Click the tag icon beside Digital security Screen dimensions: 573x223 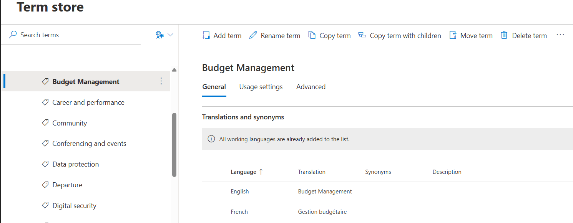[45, 205]
